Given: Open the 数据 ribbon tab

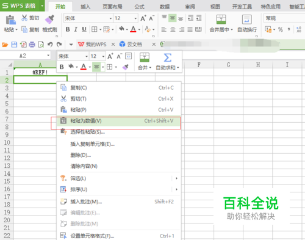Looking at the screenshot, I should click(165, 7).
